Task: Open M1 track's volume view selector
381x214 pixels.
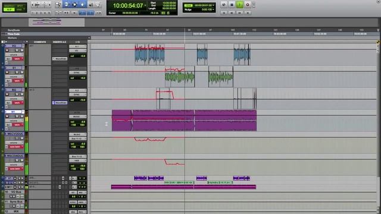Action: (14, 121)
